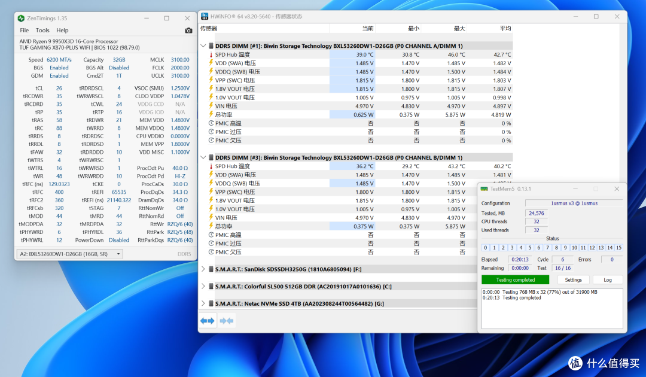Open the ZenTimings File menu
Viewport: 646px width, 377px height.
coord(25,31)
